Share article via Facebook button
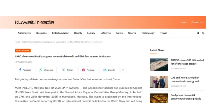Viewport: 206px width, 103px height. (x=25, y=70)
